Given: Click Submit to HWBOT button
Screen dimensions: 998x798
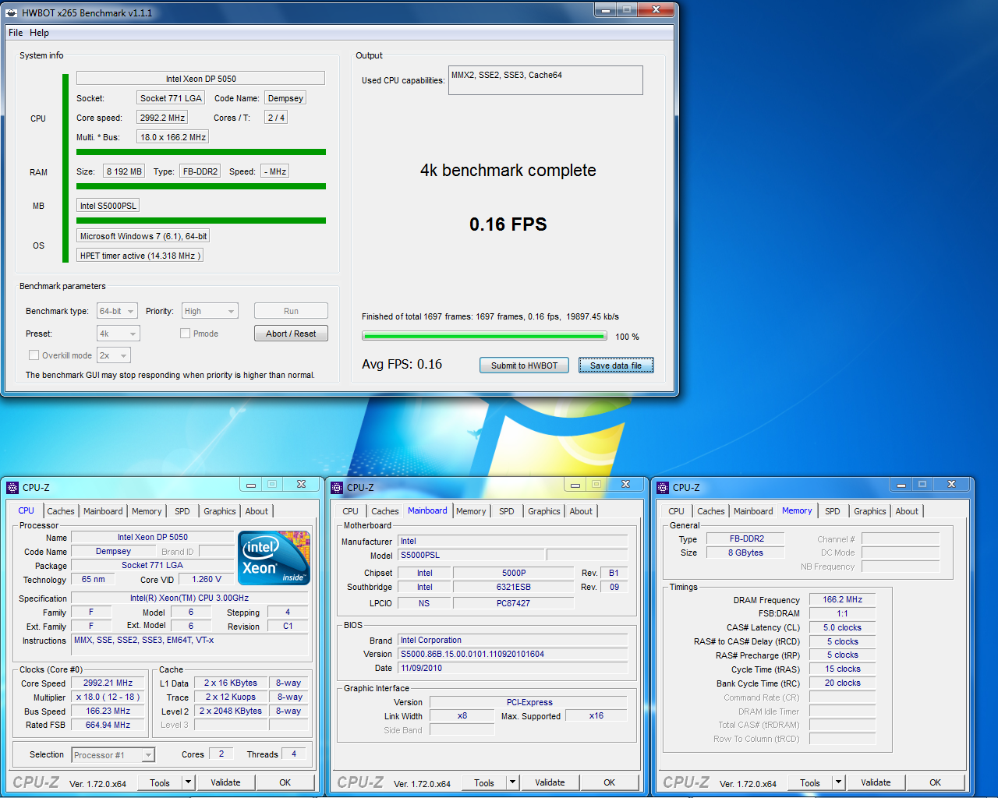Looking at the screenshot, I should (x=524, y=365).
